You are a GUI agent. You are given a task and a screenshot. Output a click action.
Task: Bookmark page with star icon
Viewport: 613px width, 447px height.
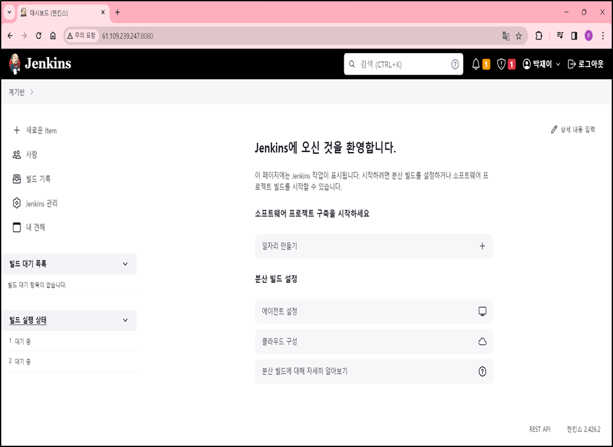518,36
